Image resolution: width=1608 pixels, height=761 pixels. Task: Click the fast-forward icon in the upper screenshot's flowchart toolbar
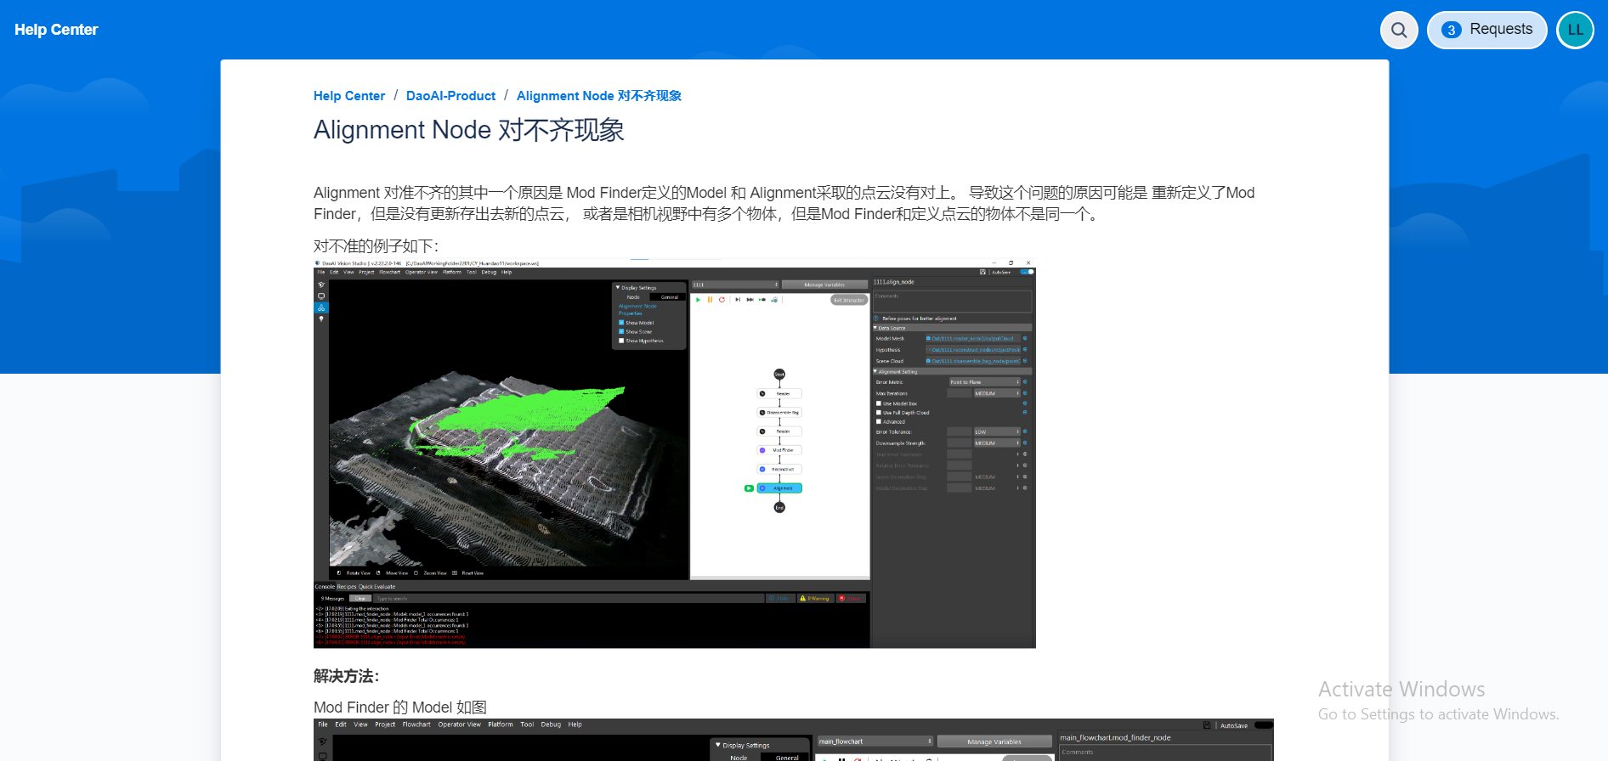click(750, 300)
